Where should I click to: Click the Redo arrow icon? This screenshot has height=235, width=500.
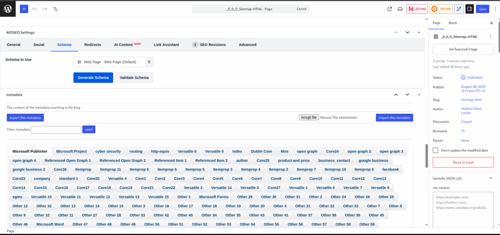point(44,9)
